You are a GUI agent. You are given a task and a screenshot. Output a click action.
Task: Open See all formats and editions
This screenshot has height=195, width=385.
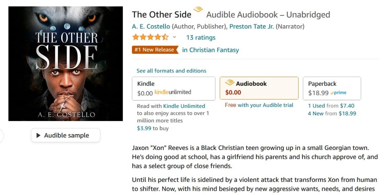pos(171,71)
